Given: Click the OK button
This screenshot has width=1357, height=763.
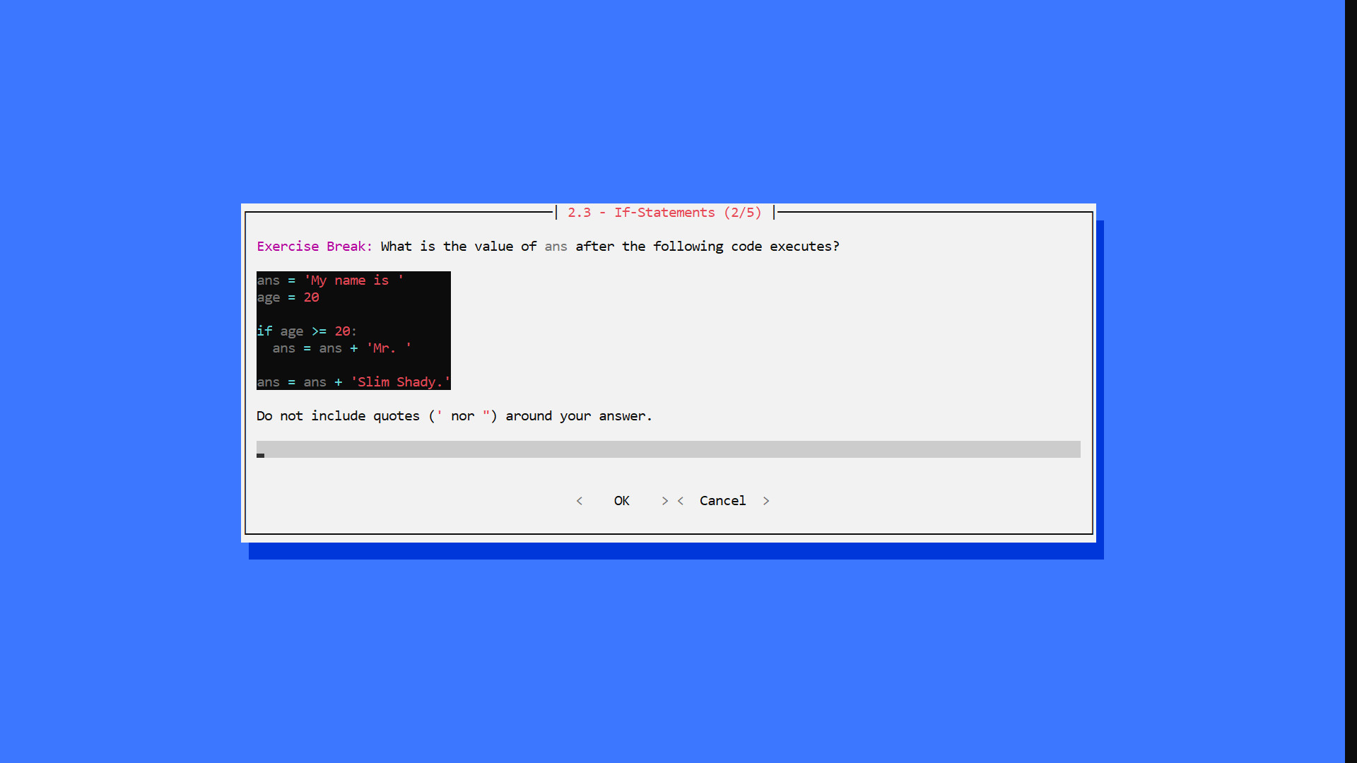Looking at the screenshot, I should [621, 500].
